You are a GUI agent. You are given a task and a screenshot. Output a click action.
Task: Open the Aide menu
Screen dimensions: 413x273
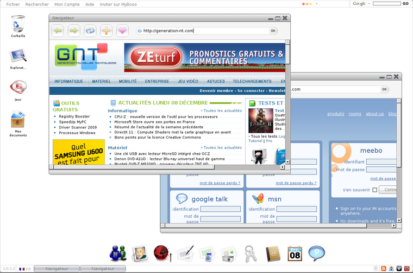coord(90,4)
